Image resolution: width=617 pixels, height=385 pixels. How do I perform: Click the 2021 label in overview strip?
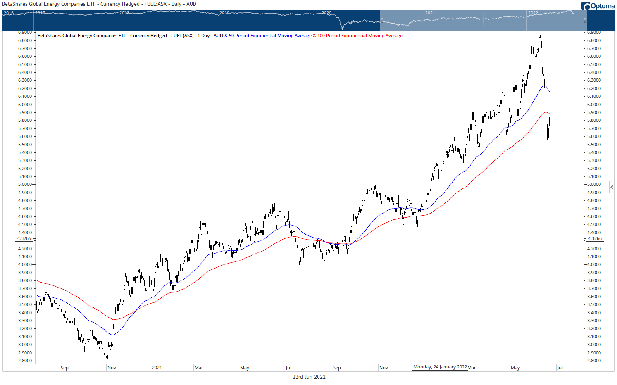(x=430, y=13)
